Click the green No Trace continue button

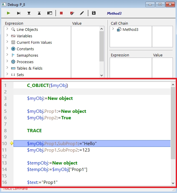coord(9,13)
